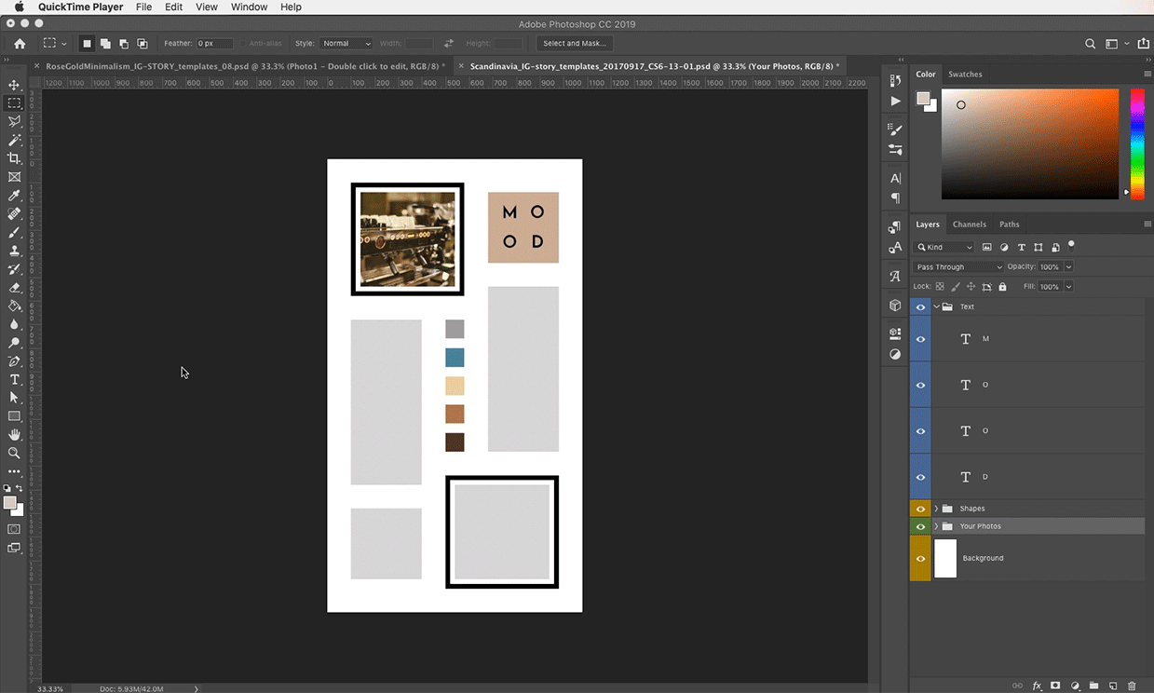
Task: Select the Magic Wand tool
Action: coord(14,140)
